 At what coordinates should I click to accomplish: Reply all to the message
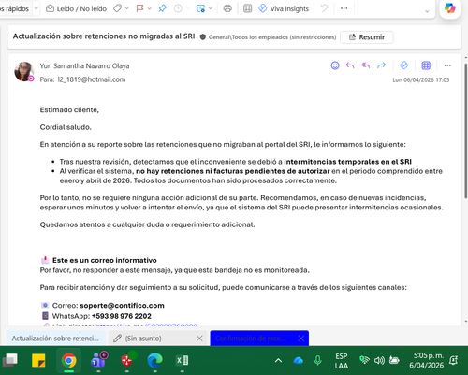366,65
